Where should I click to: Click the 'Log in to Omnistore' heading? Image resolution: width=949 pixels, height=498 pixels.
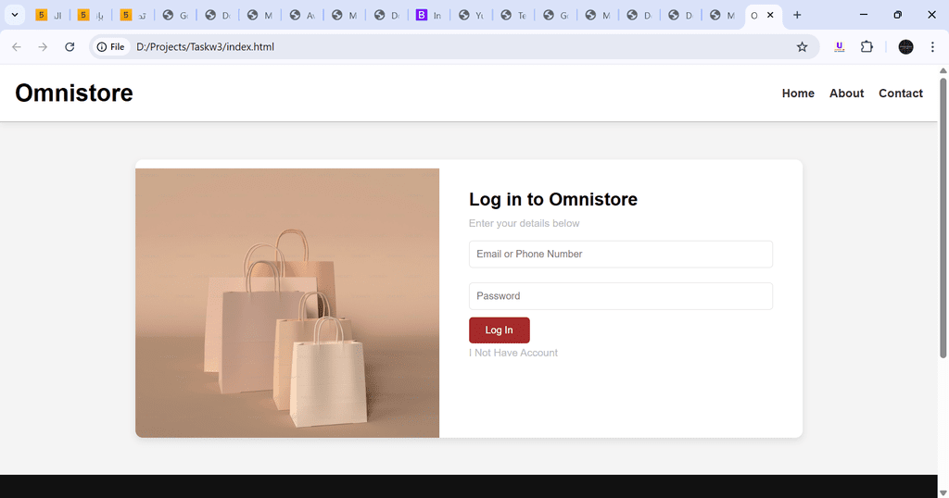click(x=553, y=199)
